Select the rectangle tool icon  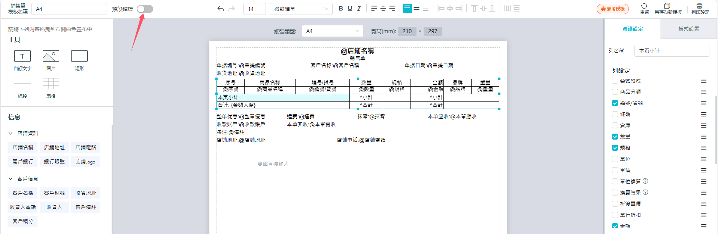[79, 56]
